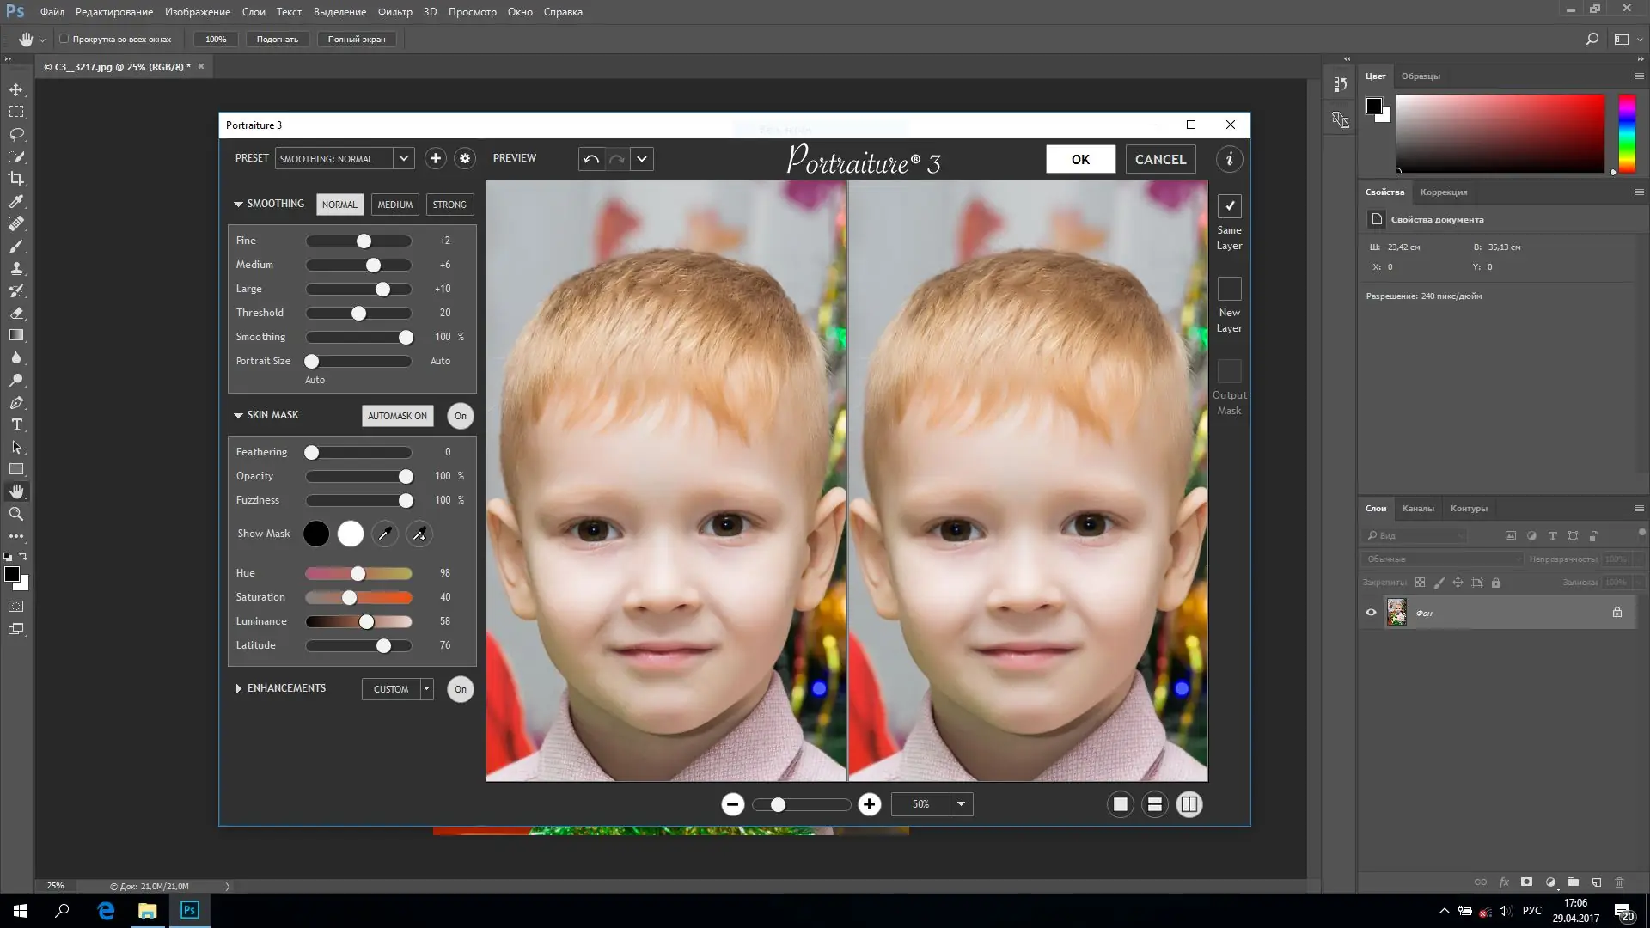Viewport: 1650px width, 928px height.
Task: Switch preview to side-by-side split view
Action: (x=1189, y=804)
